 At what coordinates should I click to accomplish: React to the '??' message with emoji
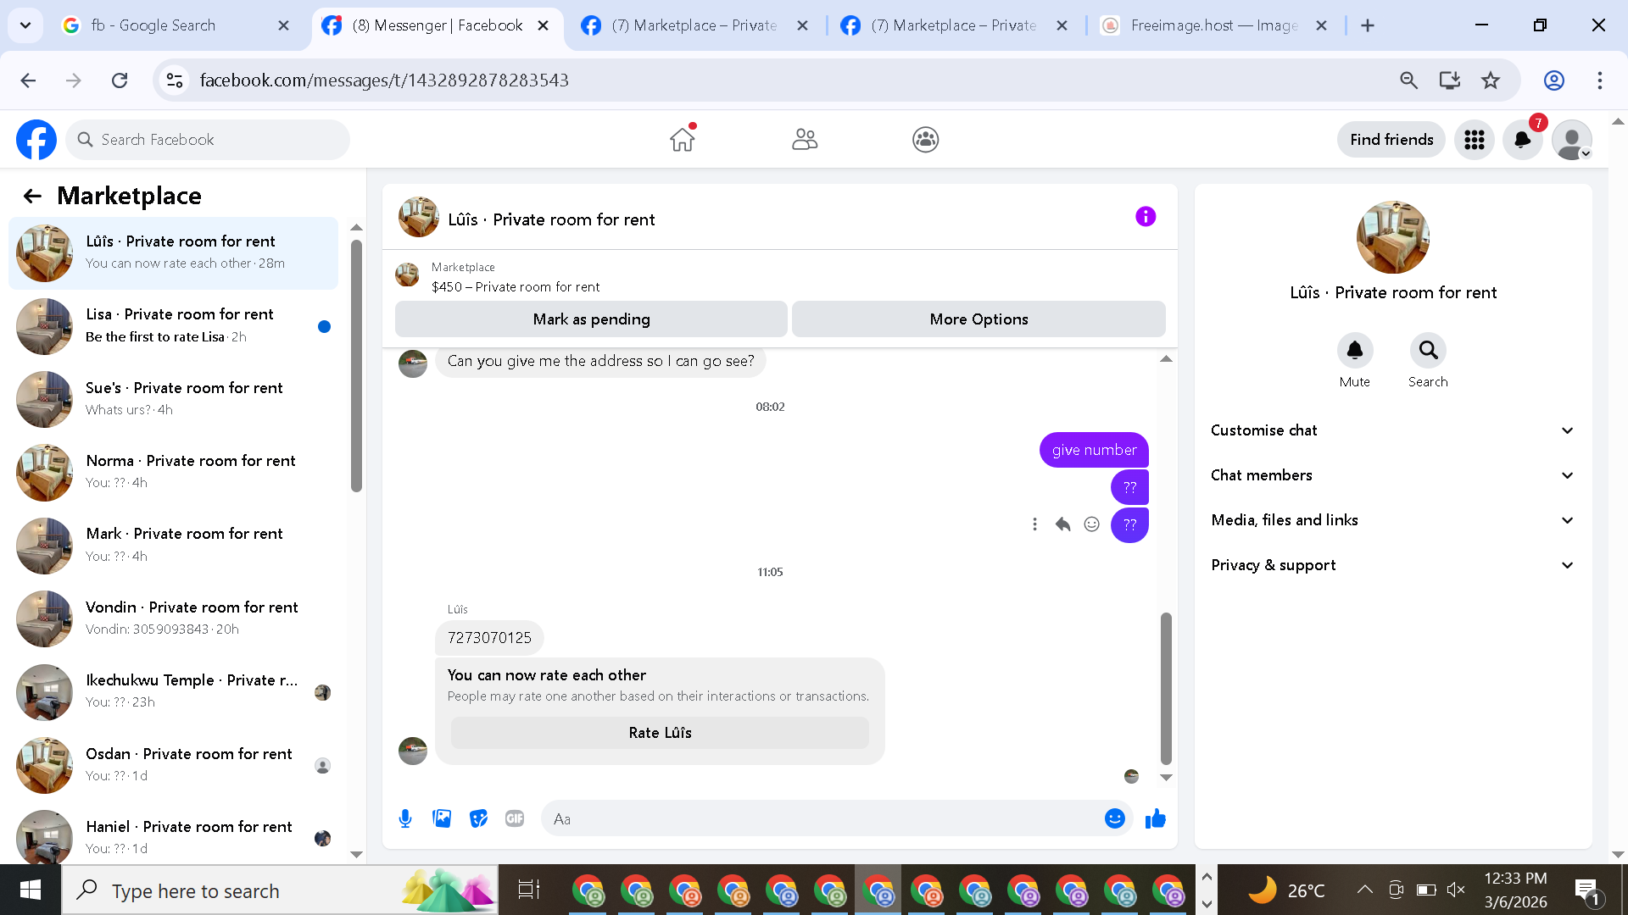pyautogui.click(x=1092, y=524)
